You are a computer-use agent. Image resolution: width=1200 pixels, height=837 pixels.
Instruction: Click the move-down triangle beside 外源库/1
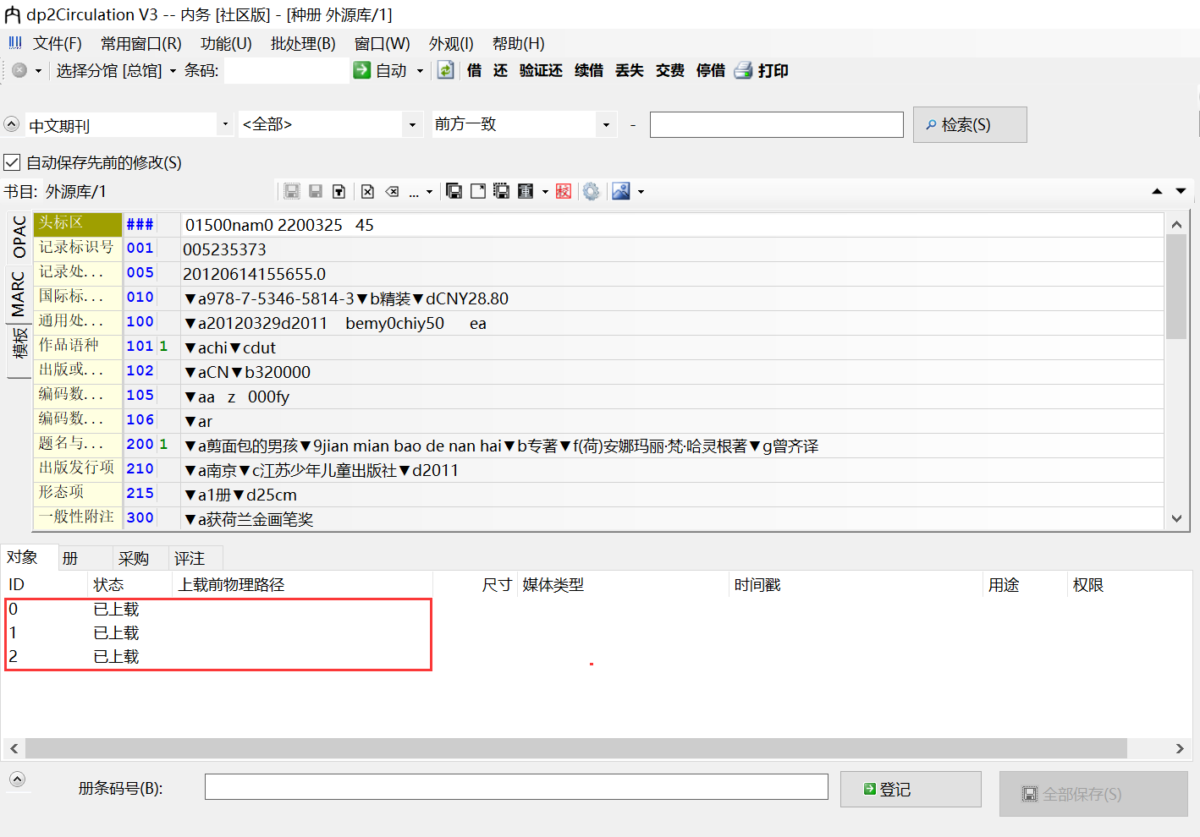click(1181, 191)
